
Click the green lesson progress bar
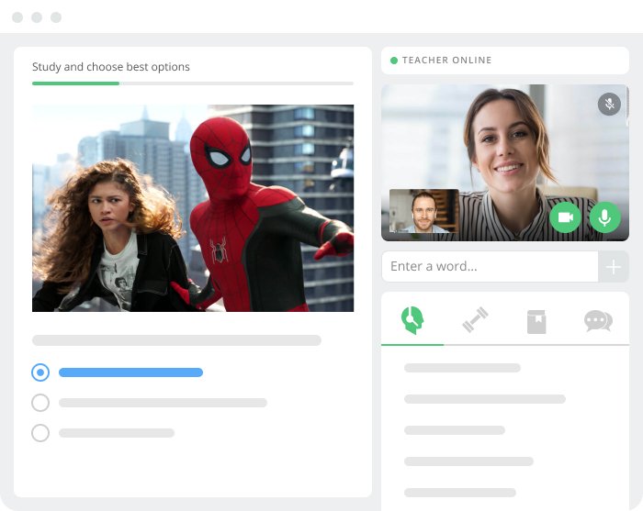coord(75,83)
